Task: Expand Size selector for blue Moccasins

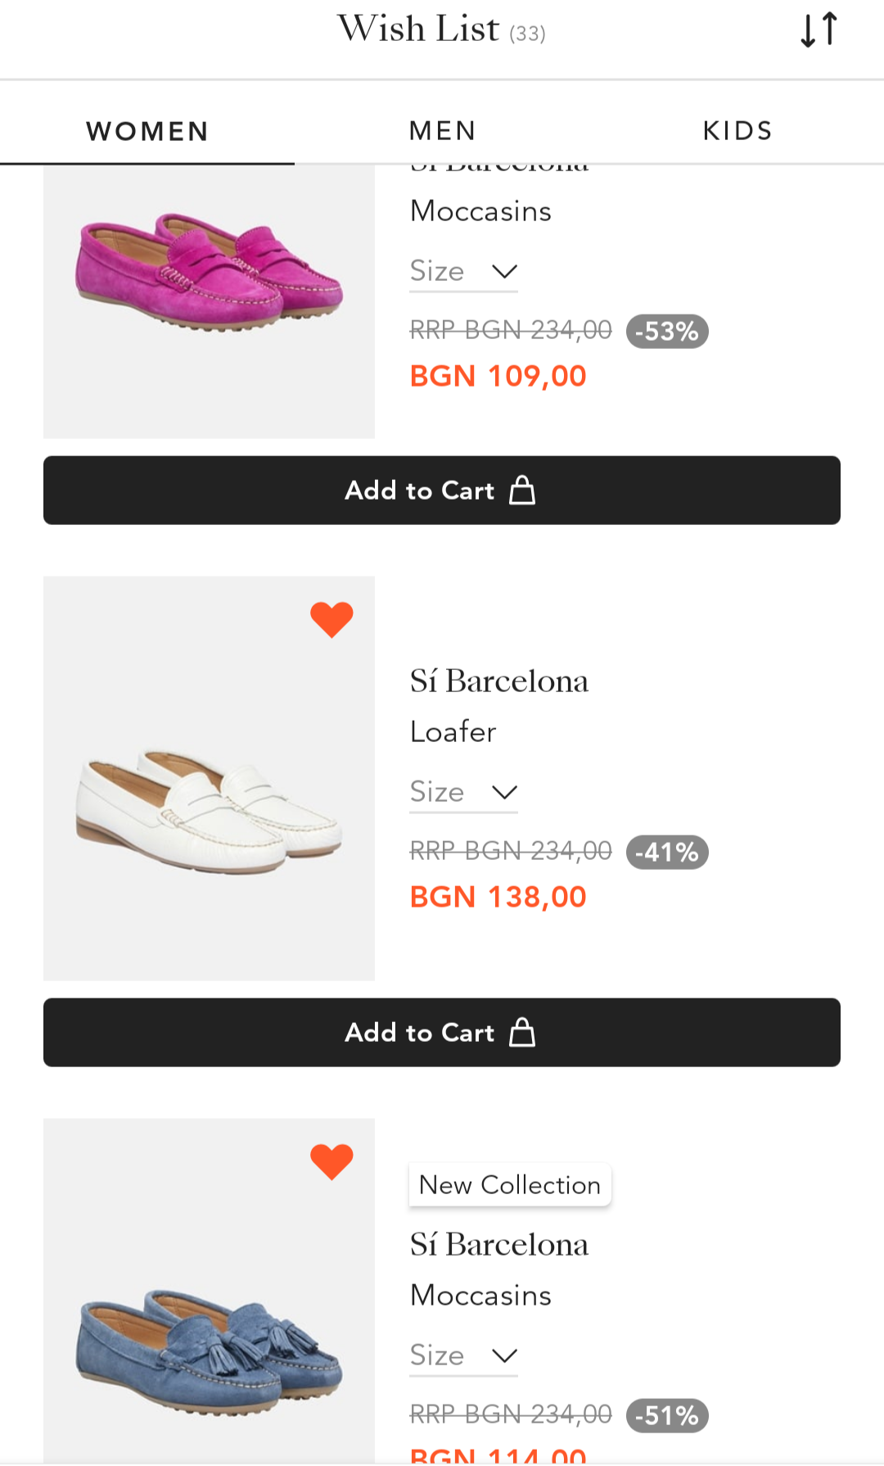Action: click(x=463, y=1356)
